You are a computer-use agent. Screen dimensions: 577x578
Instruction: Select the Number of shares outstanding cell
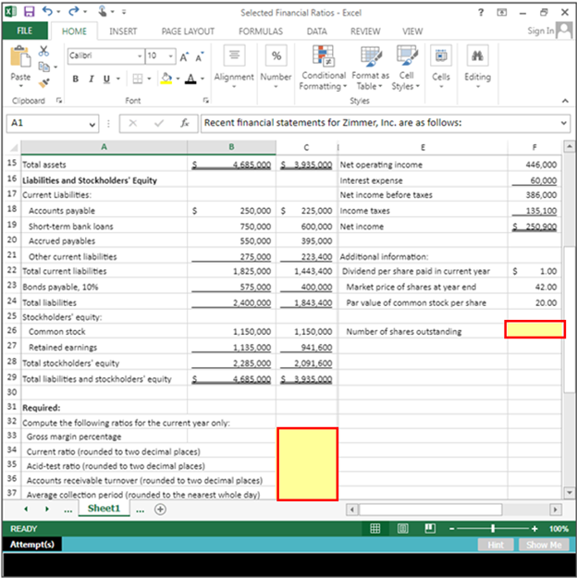(534, 329)
